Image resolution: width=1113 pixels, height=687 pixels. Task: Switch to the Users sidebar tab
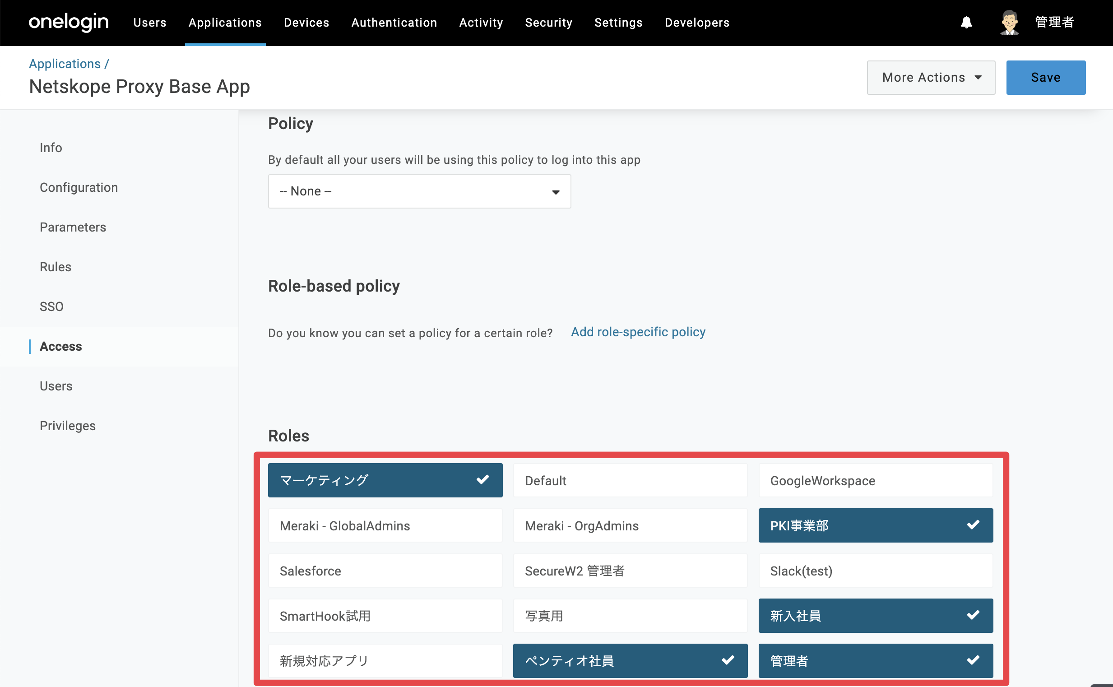[x=56, y=386]
